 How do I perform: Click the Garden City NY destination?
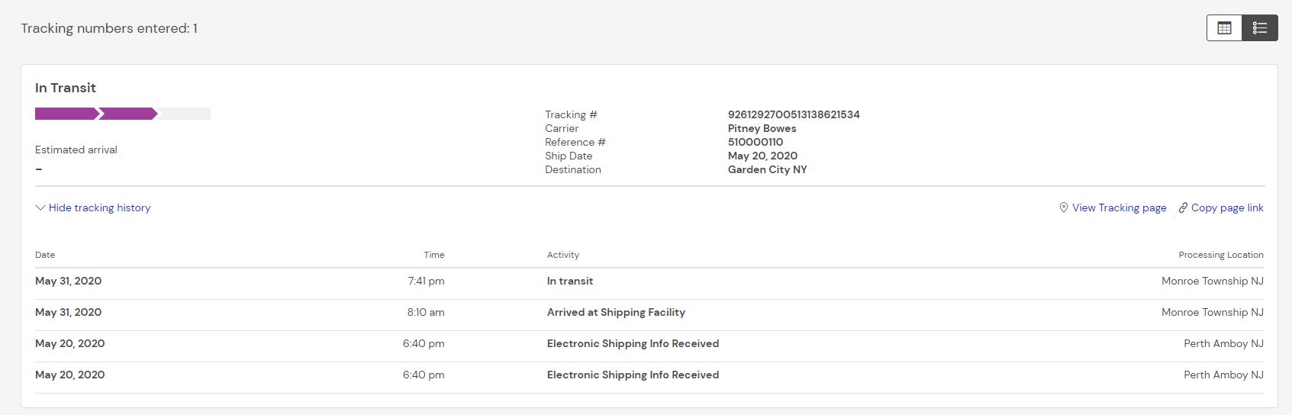coord(767,169)
